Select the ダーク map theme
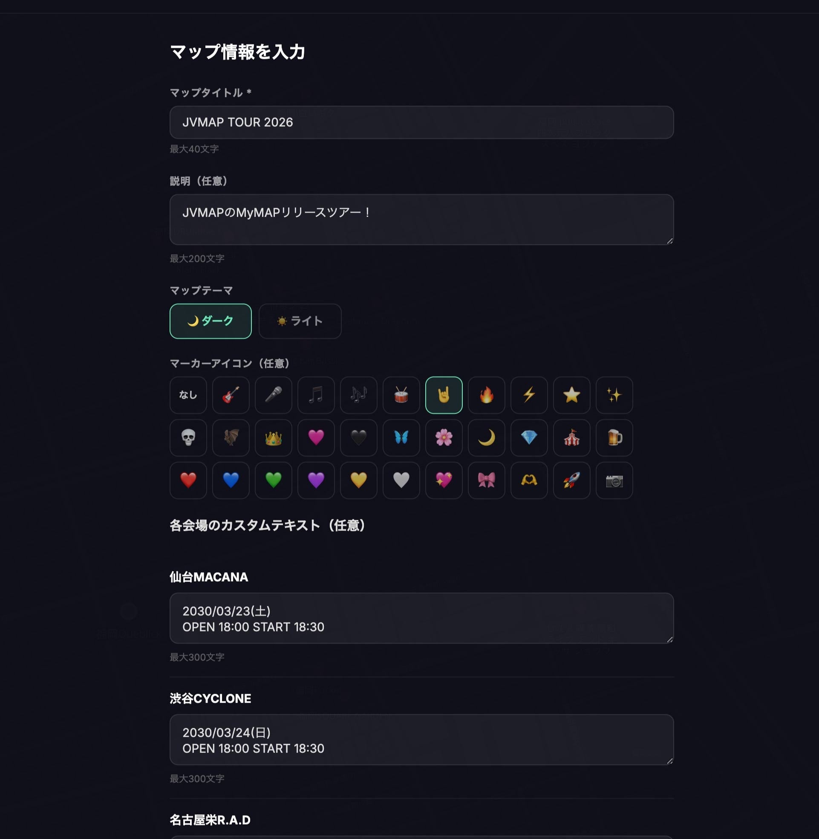This screenshot has height=839, width=819. [x=211, y=321]
